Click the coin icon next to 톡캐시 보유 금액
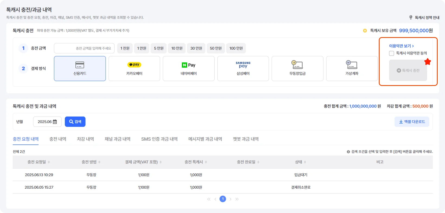The image size is (445, 213). pos(365,31)
